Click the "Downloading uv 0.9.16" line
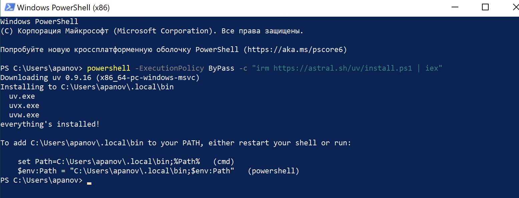Screen dimensions: 519x198 [x=100, y=78]
